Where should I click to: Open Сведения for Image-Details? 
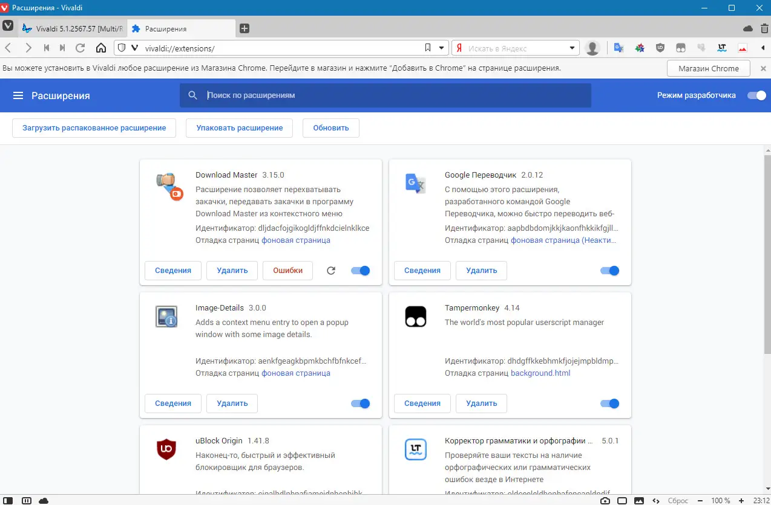pyautogui.click(x=173, y=404)
